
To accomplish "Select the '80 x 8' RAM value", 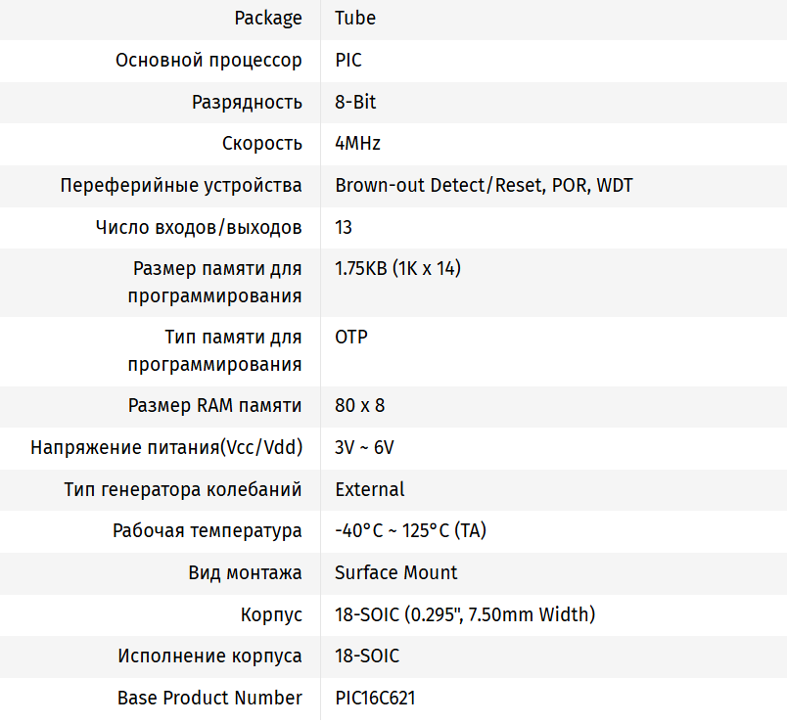I will pos(359,406).
